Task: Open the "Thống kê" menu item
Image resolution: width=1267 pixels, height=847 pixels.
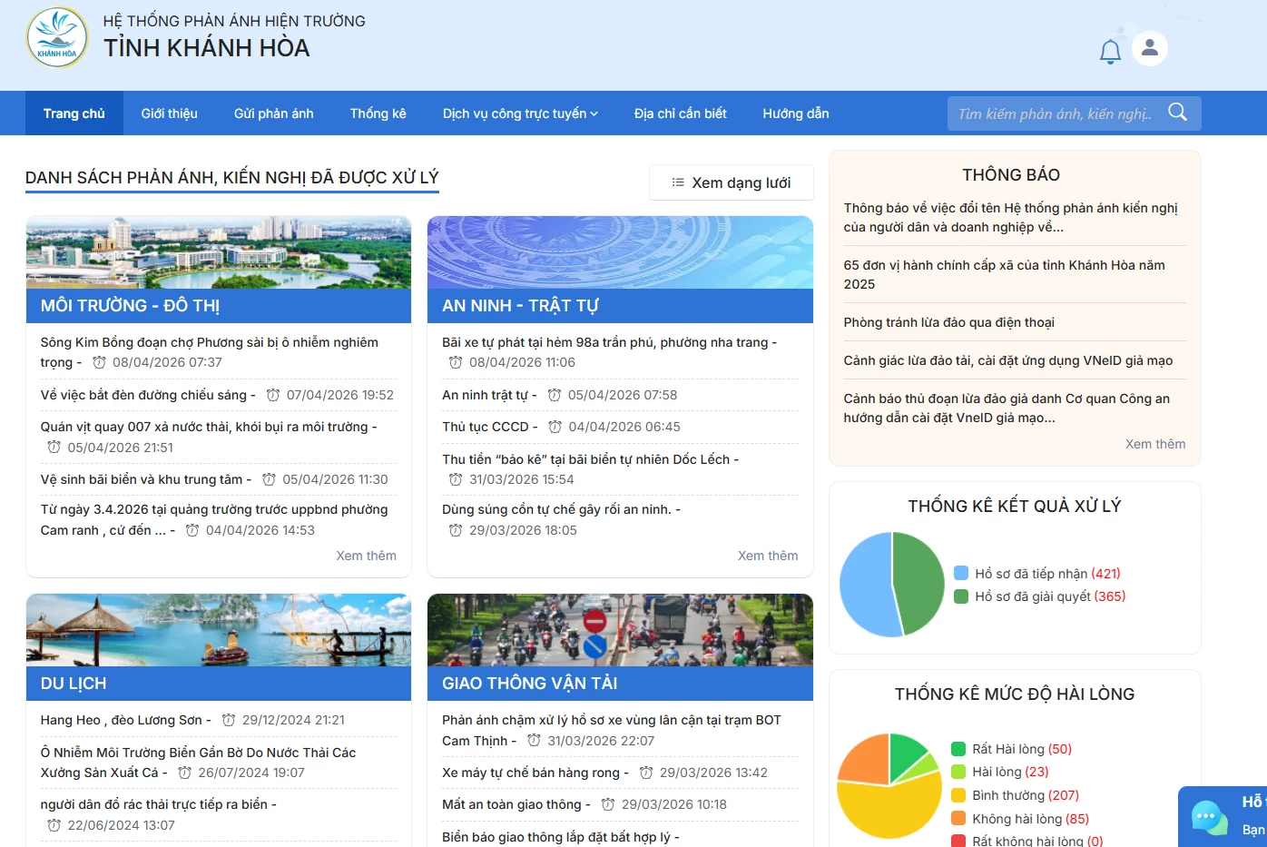Action: tap(378, 113)
